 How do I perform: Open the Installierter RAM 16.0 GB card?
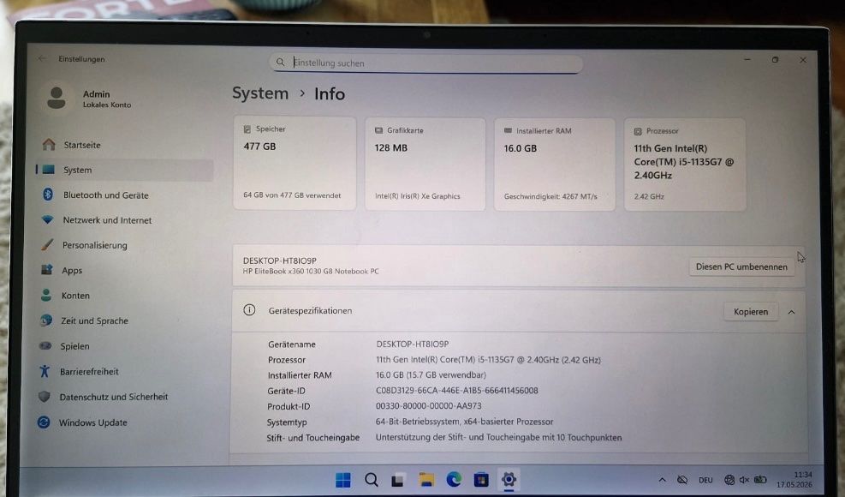[x=555, y=164]
